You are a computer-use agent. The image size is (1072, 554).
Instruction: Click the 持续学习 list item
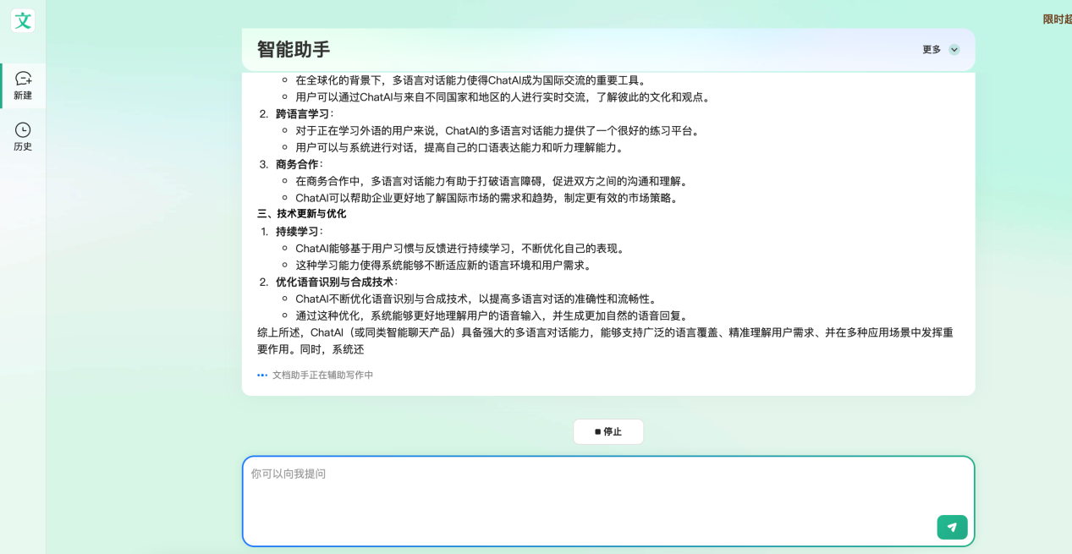point(297,232)
